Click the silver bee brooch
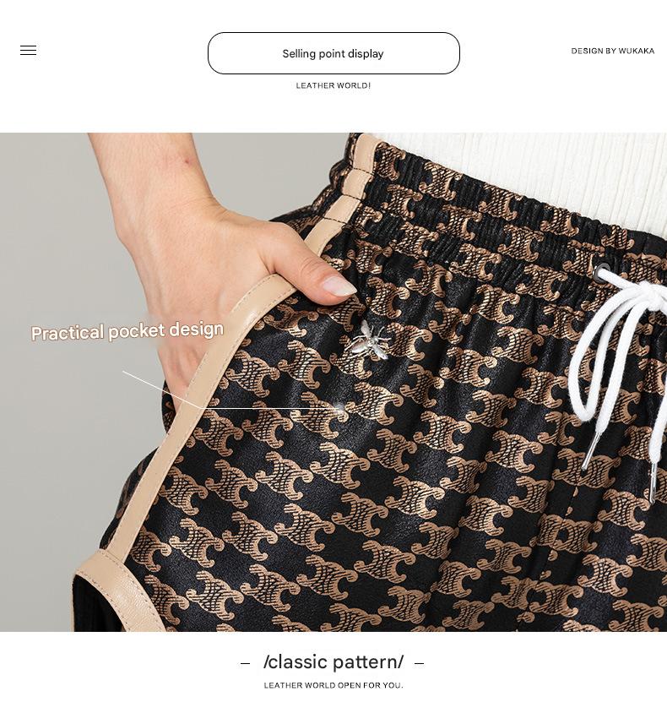 [x=368, y=340]
